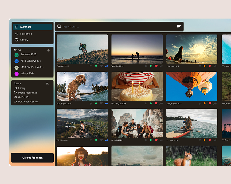Click the asterisk icon under mountain biker photo
231x184 pixels.
click(91, 66)
